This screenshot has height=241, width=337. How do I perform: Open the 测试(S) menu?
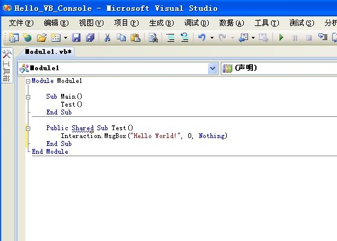pos(302,23)
